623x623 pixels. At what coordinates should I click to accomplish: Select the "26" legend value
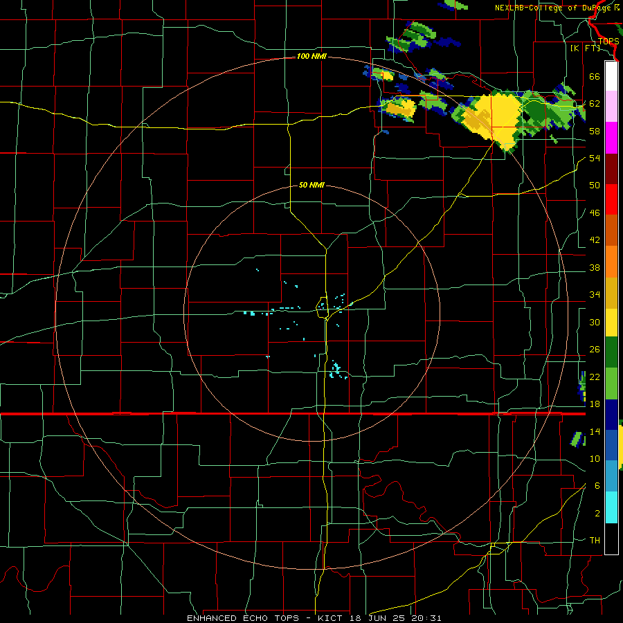[595, 350]
